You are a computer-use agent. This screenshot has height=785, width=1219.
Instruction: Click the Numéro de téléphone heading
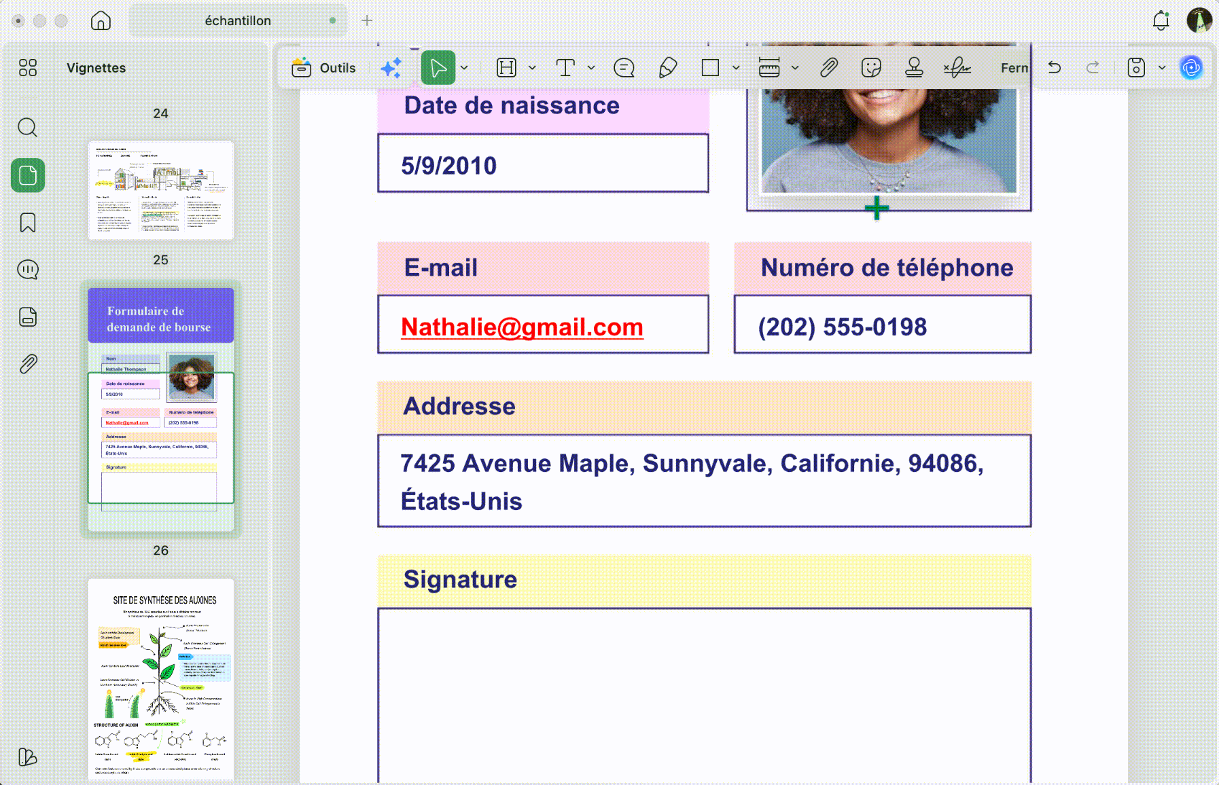887,268
